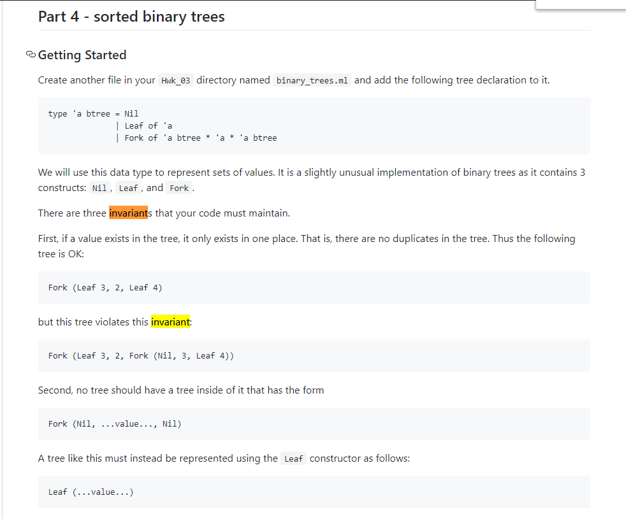Click the 'Fork (Leaf 3, 2, Leaf 4)' code block
626x519 pixels.
point(314,287)
